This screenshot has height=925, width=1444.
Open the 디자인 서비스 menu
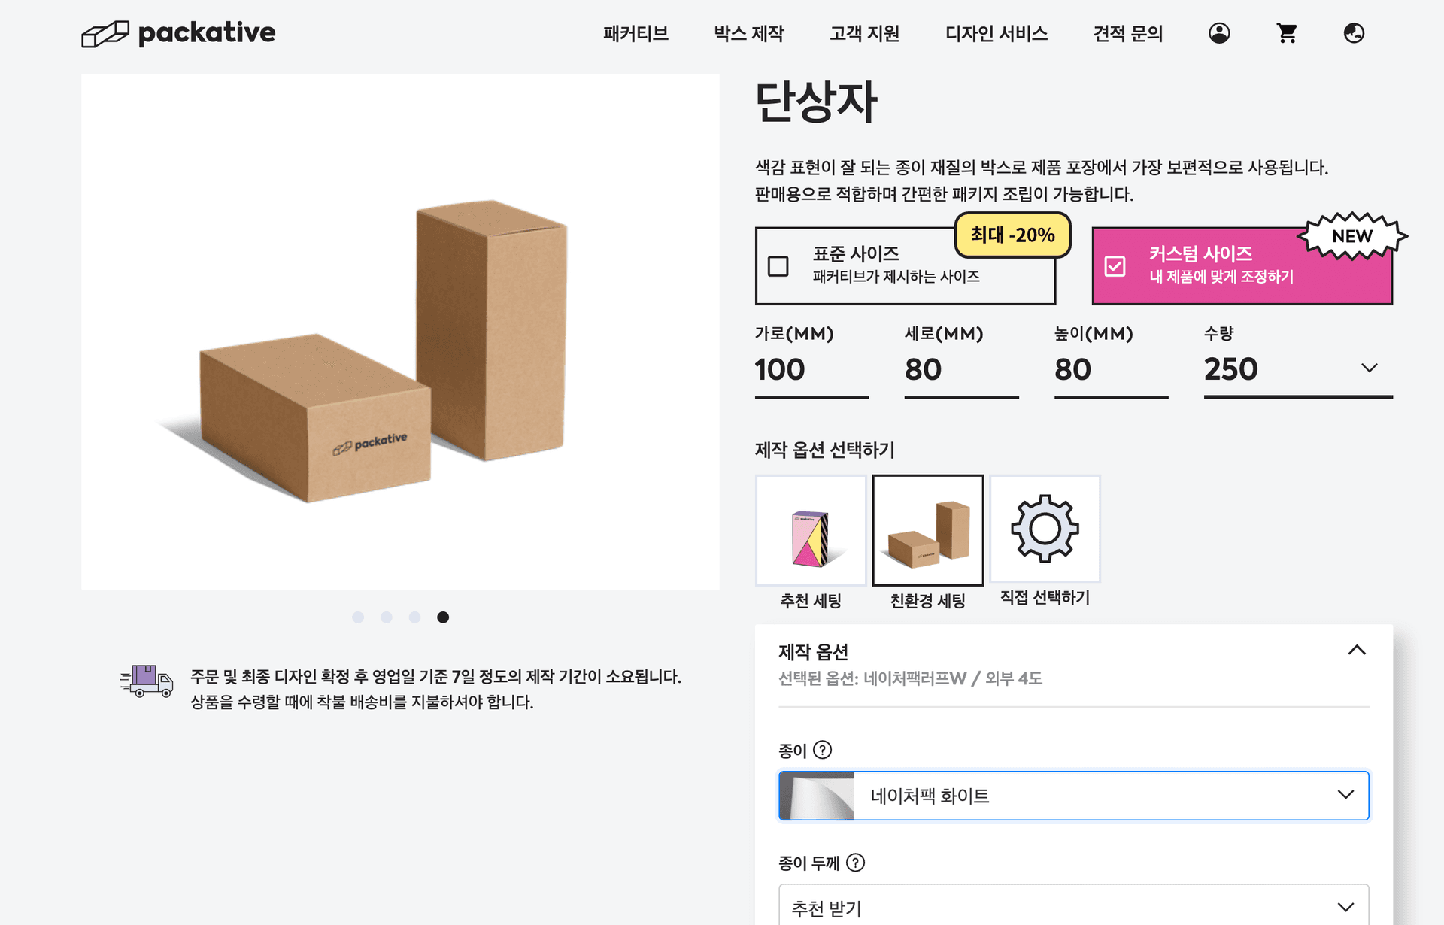pos(996,33)
